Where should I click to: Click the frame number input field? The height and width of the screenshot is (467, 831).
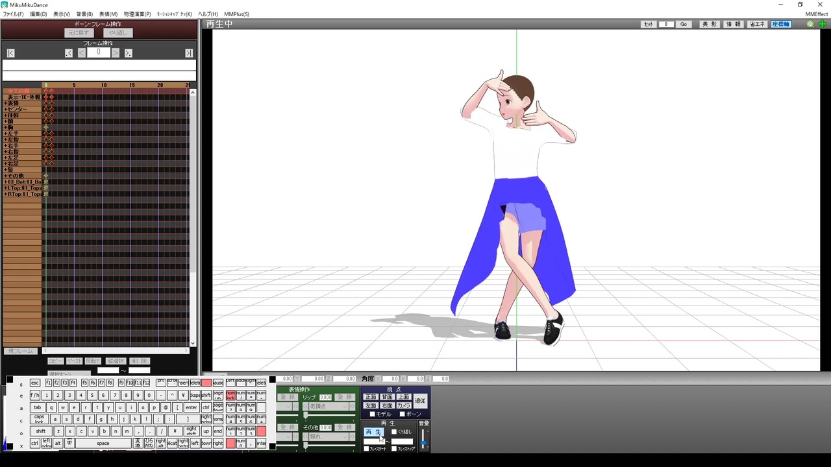pos(99,53)
